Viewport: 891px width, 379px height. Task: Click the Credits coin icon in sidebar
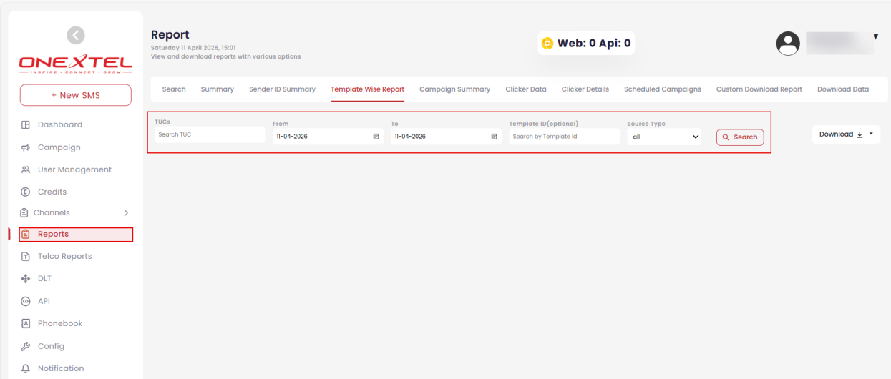coord(26,192)
